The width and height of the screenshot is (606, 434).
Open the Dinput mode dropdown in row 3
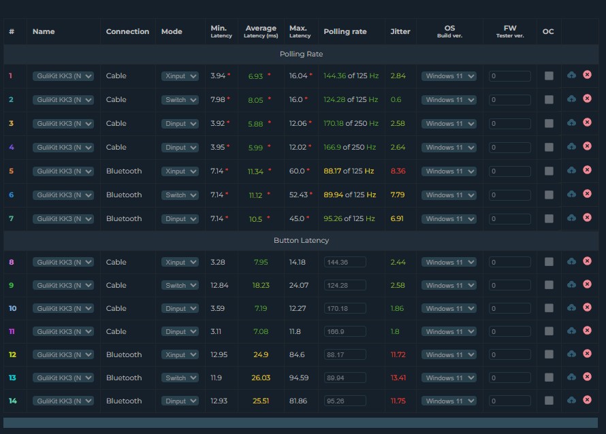coord(180,124)
